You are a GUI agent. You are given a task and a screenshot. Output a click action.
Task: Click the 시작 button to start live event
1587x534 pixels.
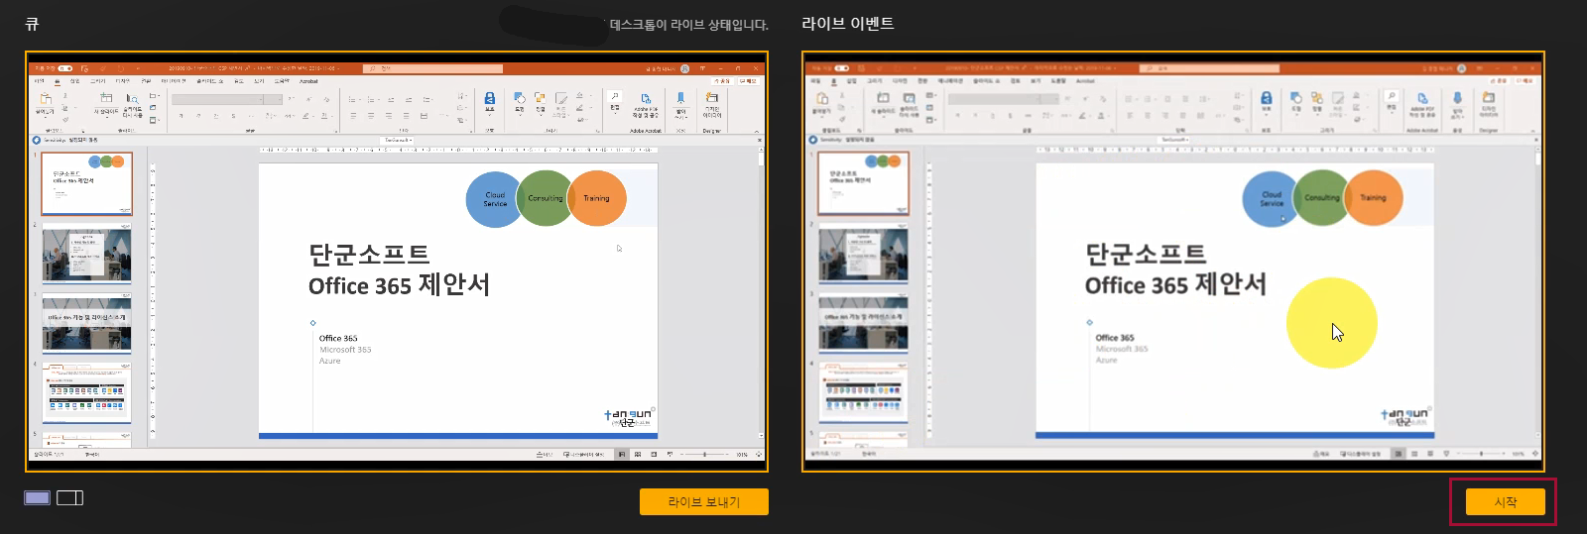[1506, 502]
